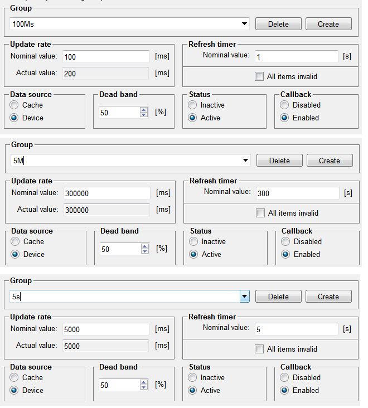The width and height of the screenshot is (368, 408).
Task: Open the 100Ms group dropdown list
Action: point(244,24)
